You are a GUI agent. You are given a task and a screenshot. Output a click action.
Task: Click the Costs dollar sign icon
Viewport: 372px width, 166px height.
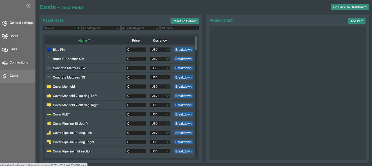[5, 76]
